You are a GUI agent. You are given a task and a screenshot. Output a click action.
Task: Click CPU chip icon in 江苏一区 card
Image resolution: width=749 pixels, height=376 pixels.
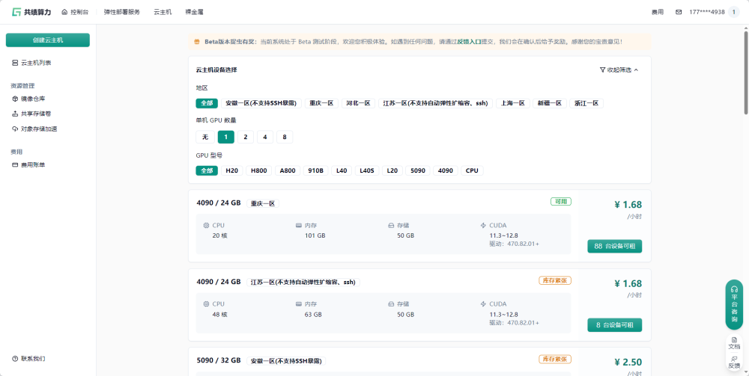coord(207,304)
